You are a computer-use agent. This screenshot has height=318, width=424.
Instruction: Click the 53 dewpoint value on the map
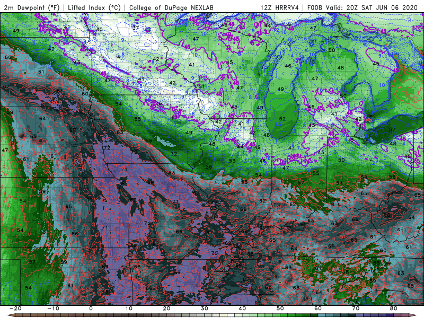pyautogui.click(x=232, y=161)
